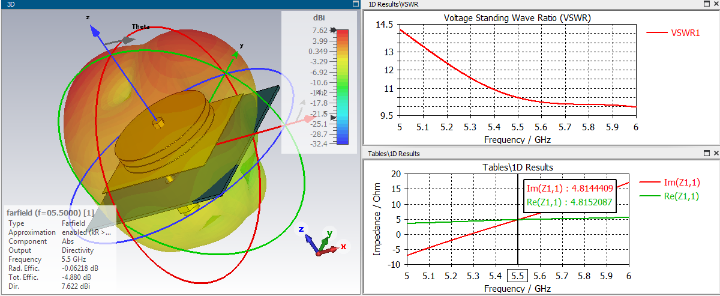Click the Theta angle arrow label in 3D view
This screenshot has height=296, width=720.
click(140, 26)
